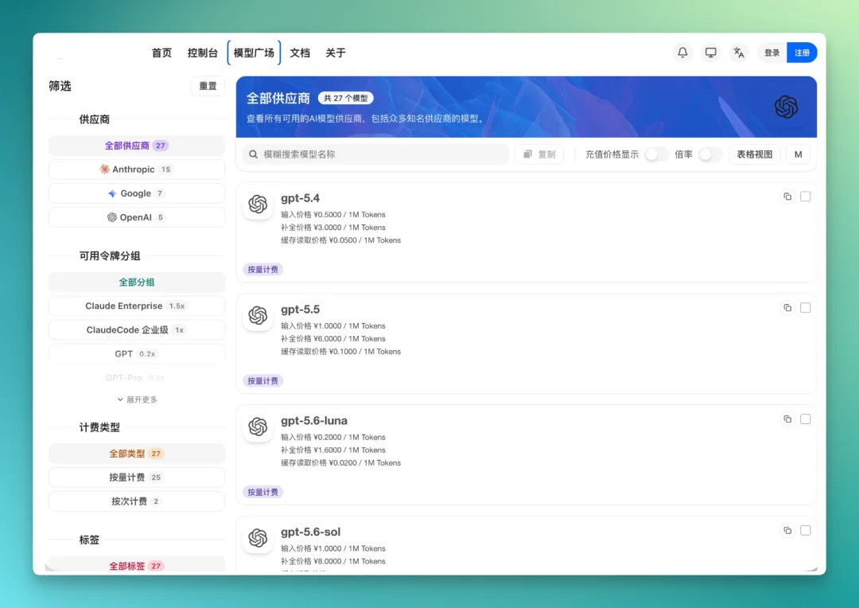Copy the gpt-5.4 model name
The image size is (859, 608).
coord(787,197)
